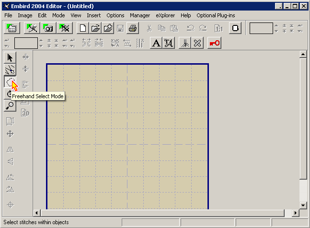Click the vertical scrollbar up arrow
Image resolution: width=310 pixels, height=228 pixels.
pos(303,54)
